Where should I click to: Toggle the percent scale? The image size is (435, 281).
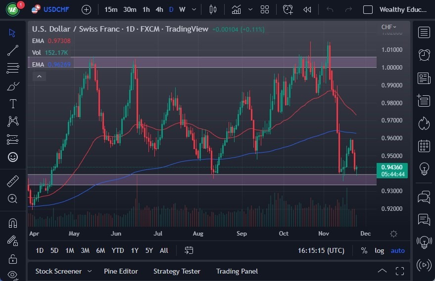[364, 250]
